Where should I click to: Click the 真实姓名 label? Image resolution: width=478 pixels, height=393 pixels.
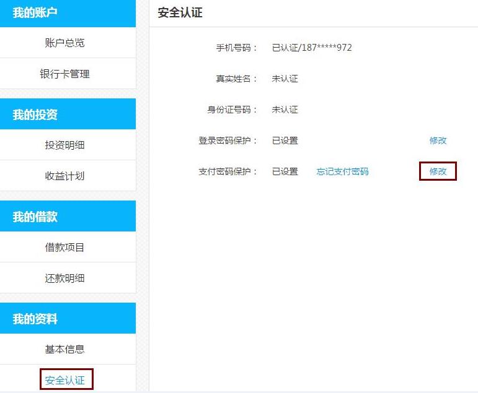coord(236,79)
